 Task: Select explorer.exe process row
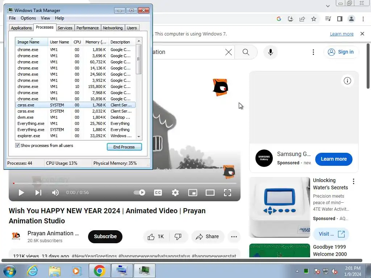coord(75,136)
